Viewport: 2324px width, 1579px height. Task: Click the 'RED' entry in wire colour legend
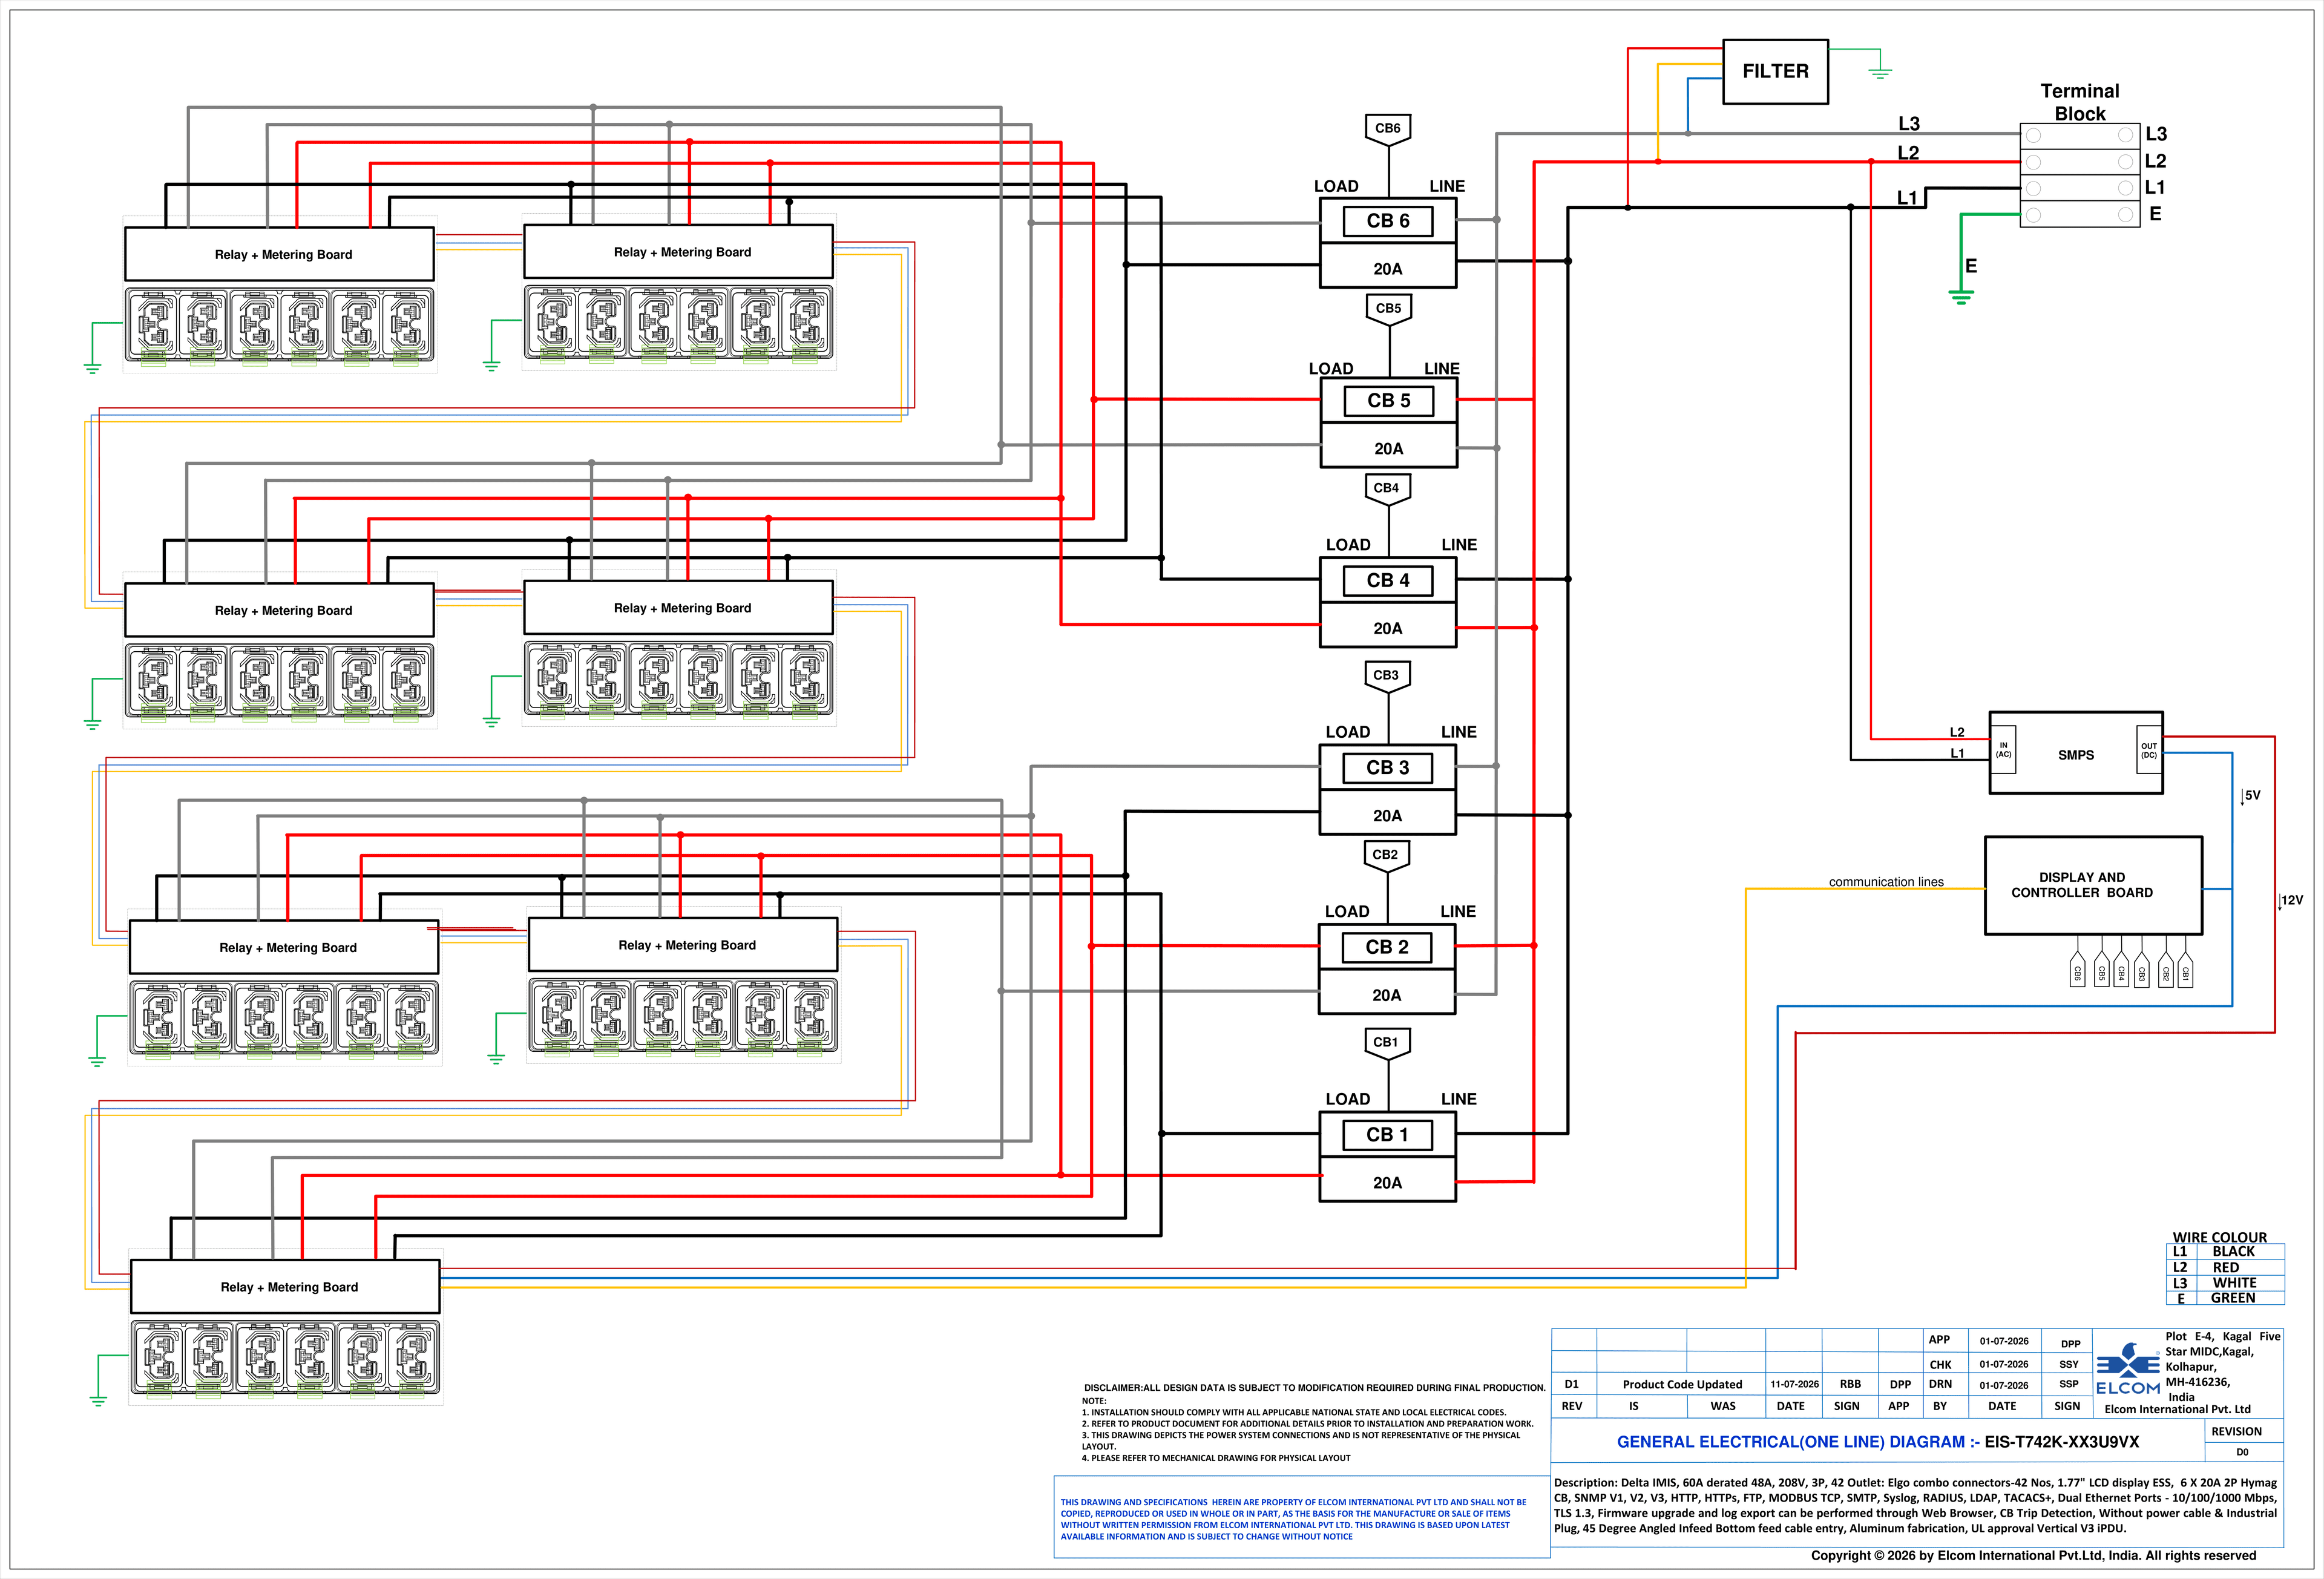(x=2226, y=1267)
